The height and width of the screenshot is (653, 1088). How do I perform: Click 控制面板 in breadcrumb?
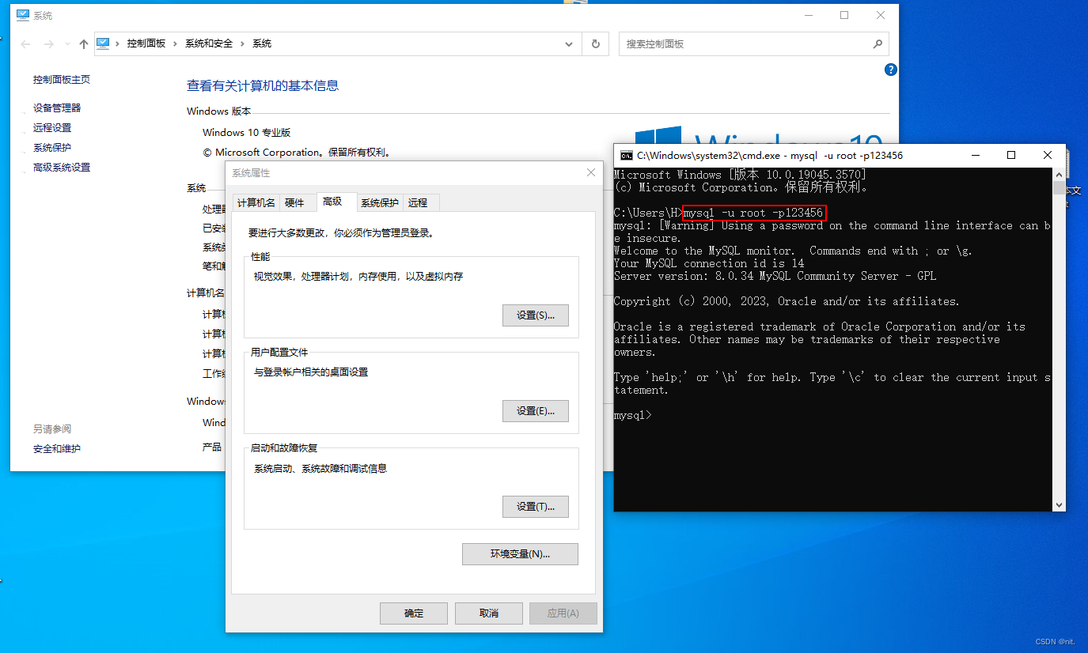coord(146,44)
